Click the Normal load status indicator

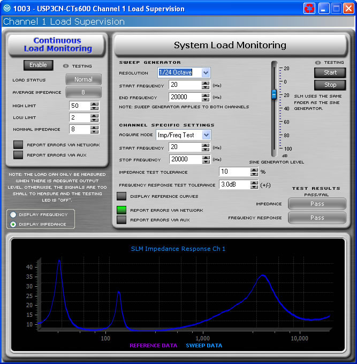pos(83,79)
